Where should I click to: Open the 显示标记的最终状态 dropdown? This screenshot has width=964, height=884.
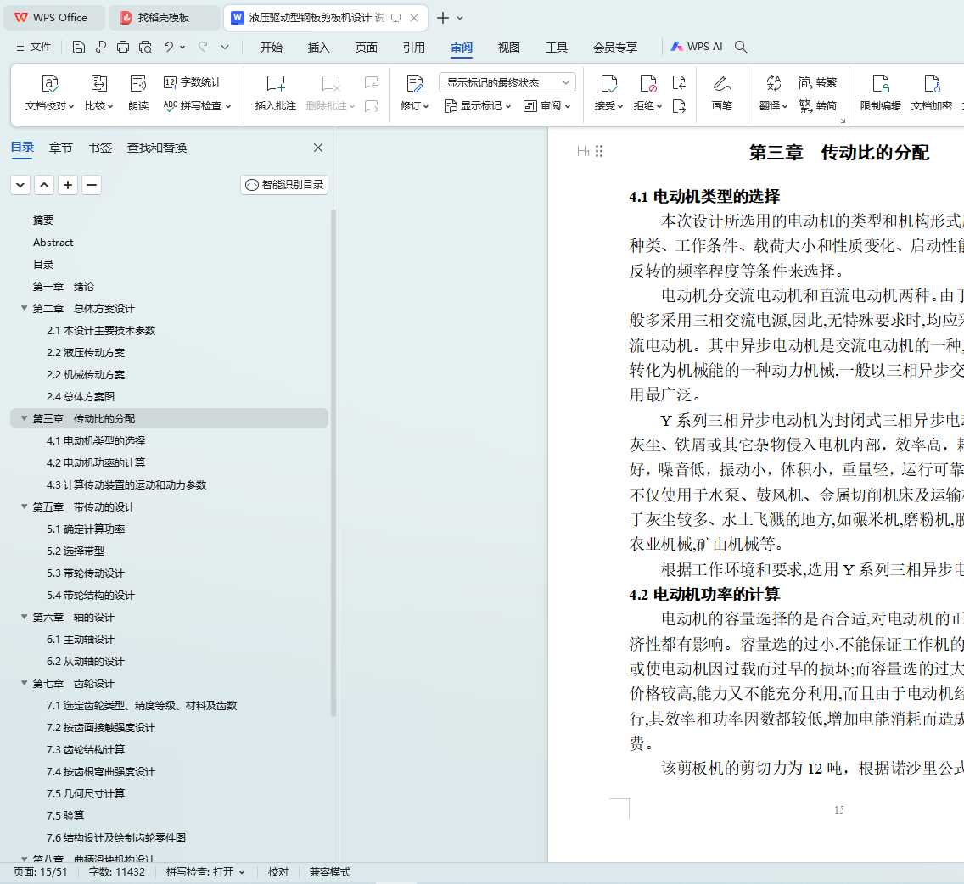pos(507,82)
